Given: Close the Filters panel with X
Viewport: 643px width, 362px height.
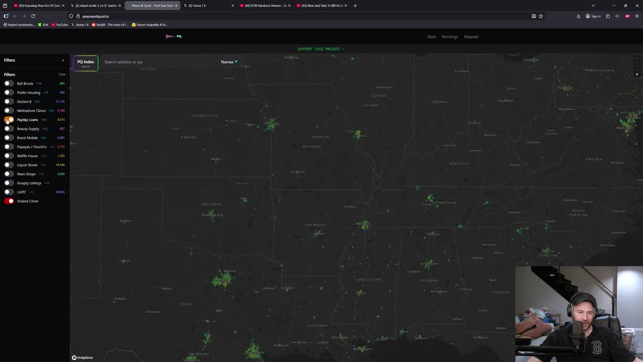Looking at the screenshot, I should pos(63,60).
